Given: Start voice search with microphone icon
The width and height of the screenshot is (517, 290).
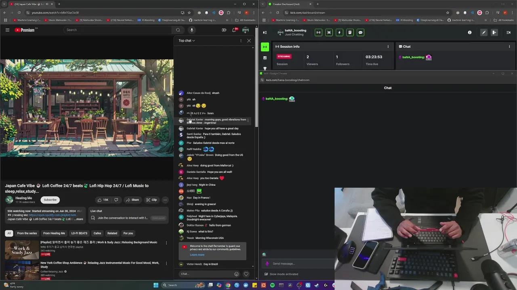Looking at the screenshot, I should 192,30.
